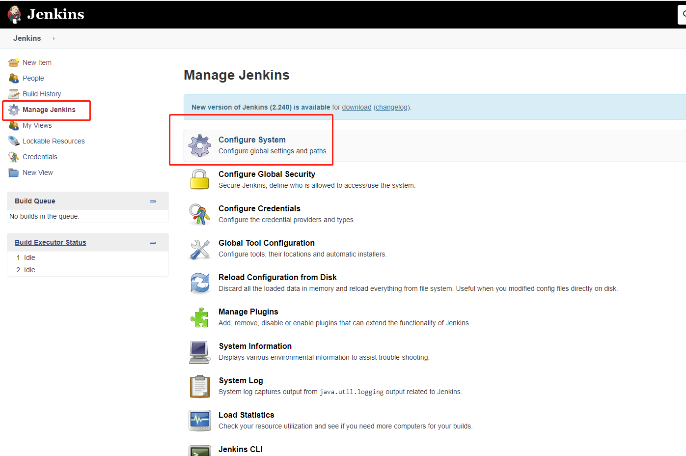Click the Load Statistics graph icon
Screen dimensions: 686x456
(199, 421)
